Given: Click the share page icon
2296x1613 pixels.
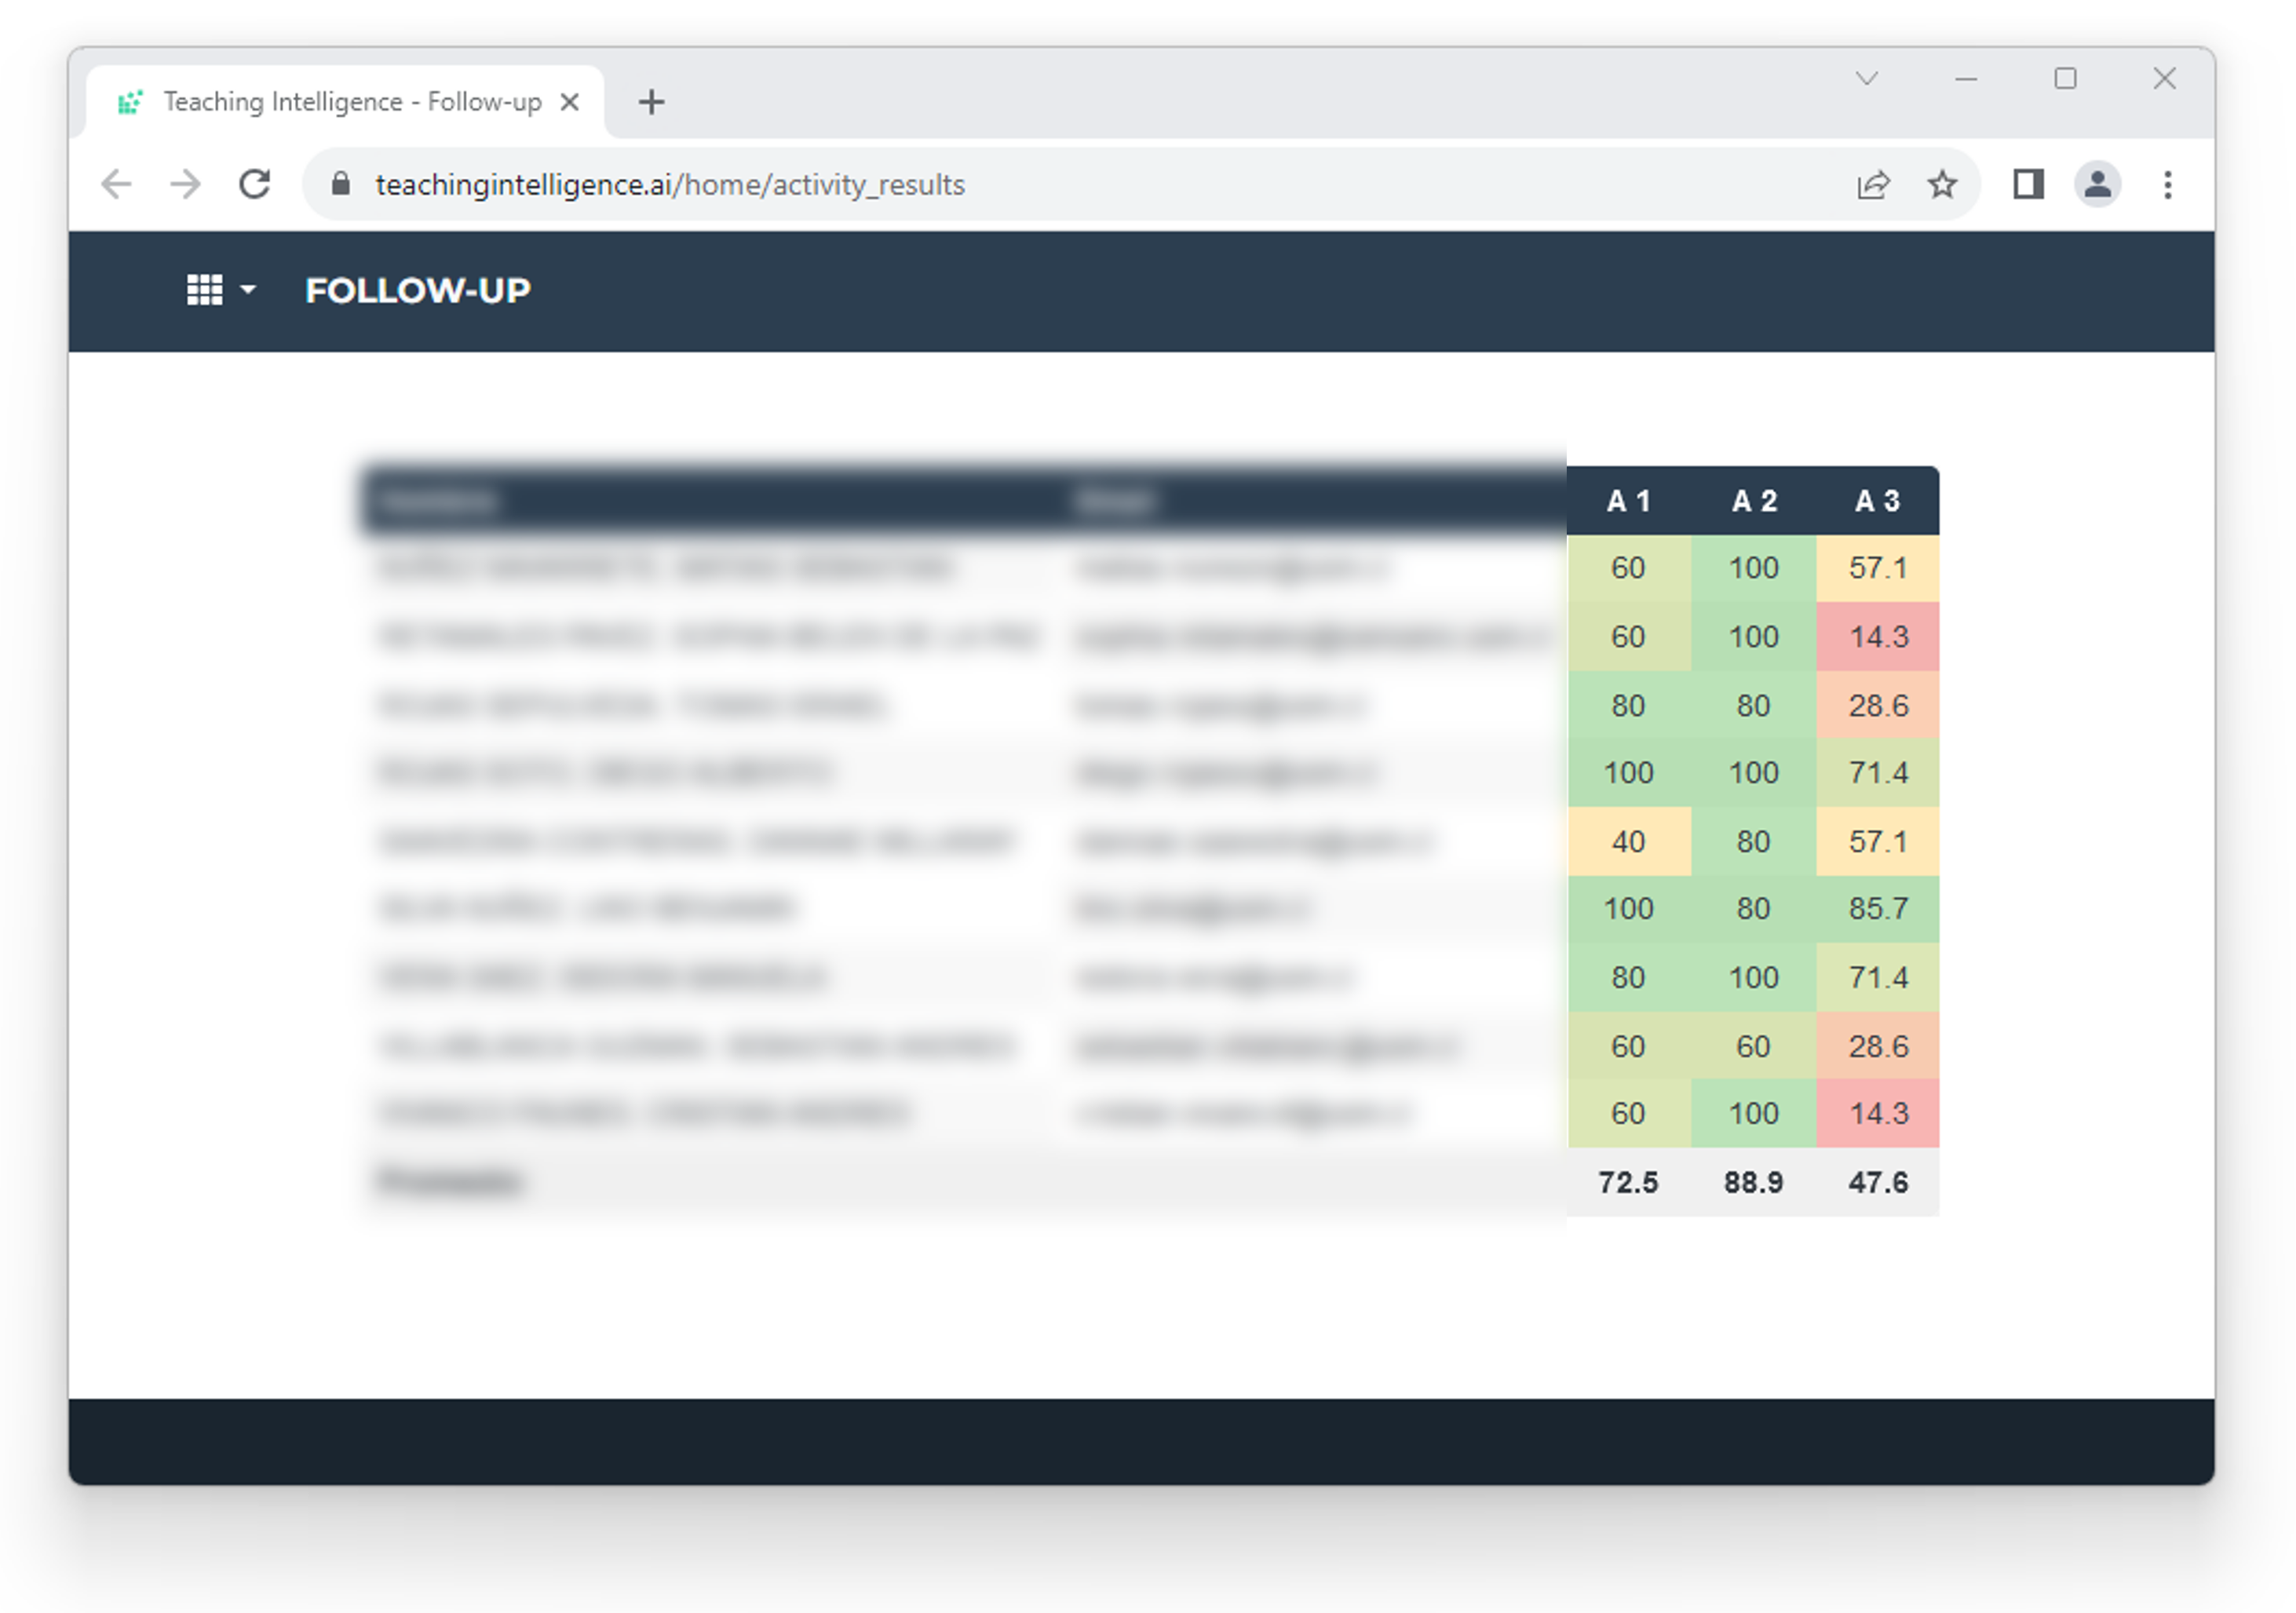Looking at the screenshot, I should tap(1872, 184).
